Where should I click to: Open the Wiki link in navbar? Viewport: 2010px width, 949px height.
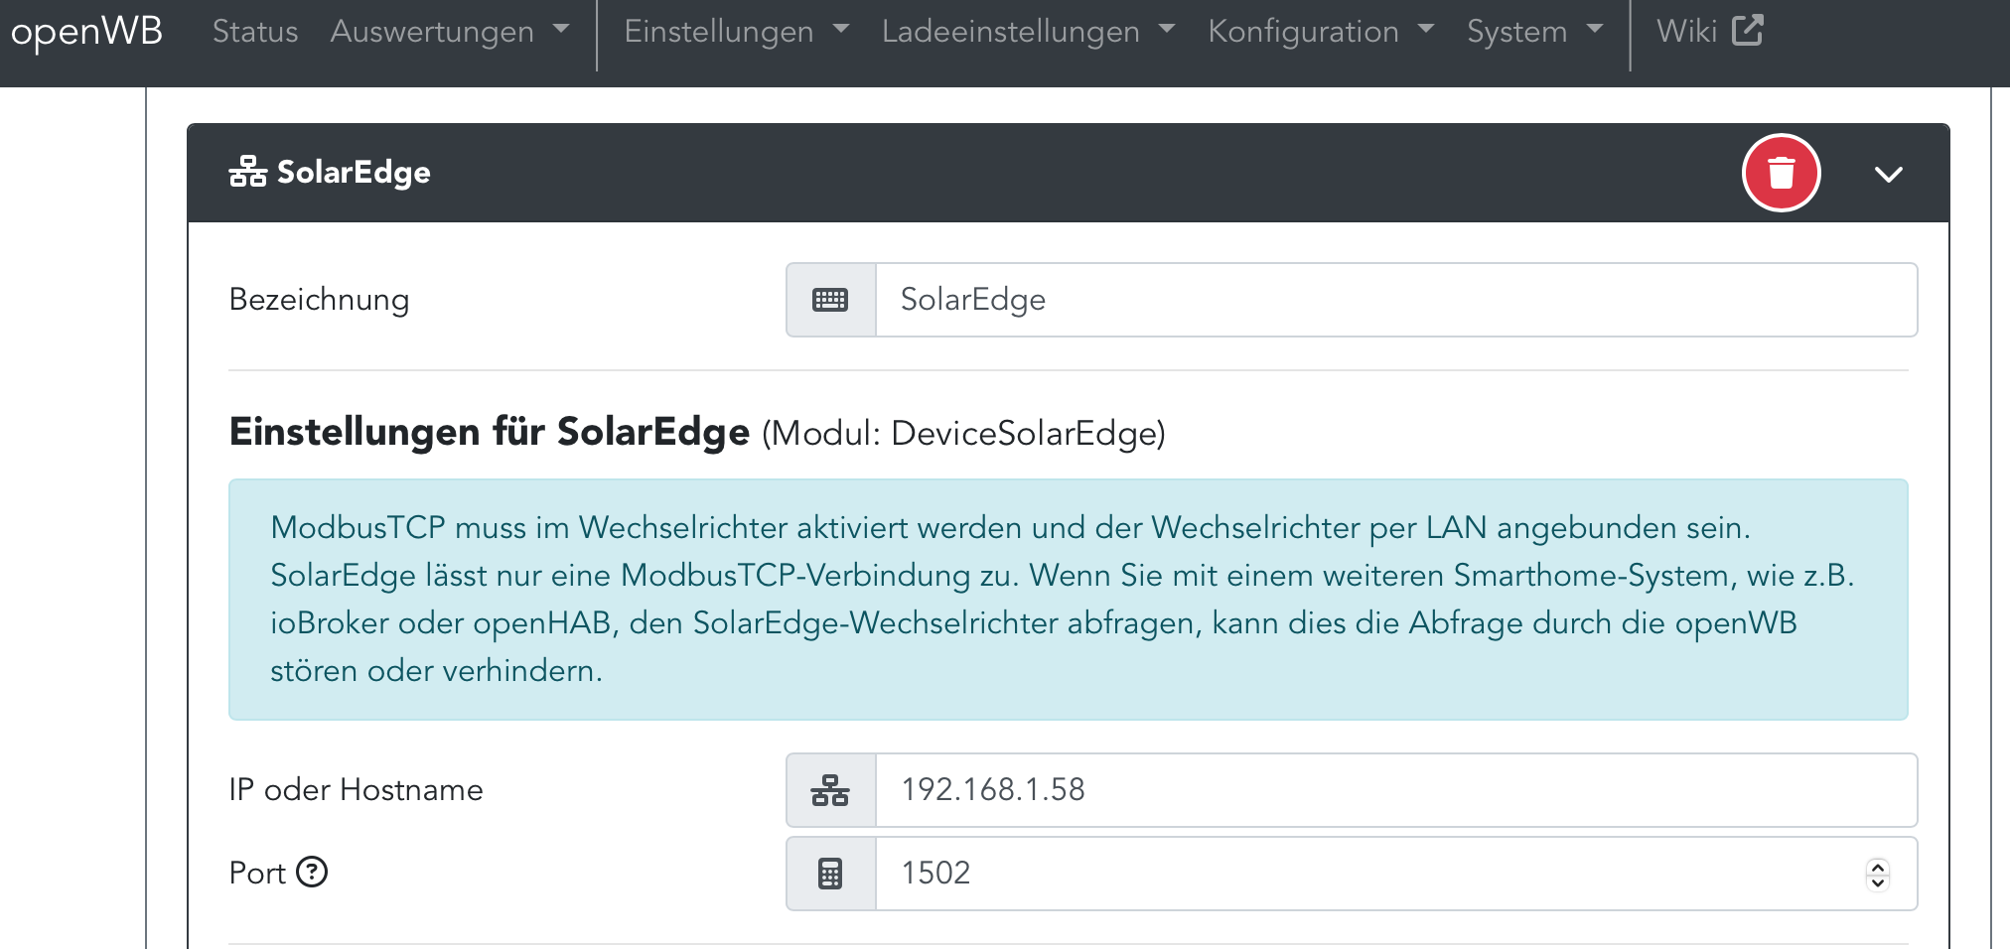[1709, 31]
